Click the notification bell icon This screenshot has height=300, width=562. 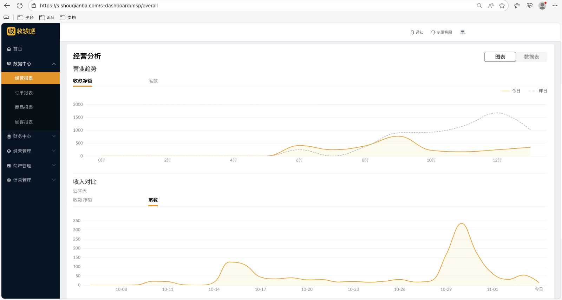[412, 32]
